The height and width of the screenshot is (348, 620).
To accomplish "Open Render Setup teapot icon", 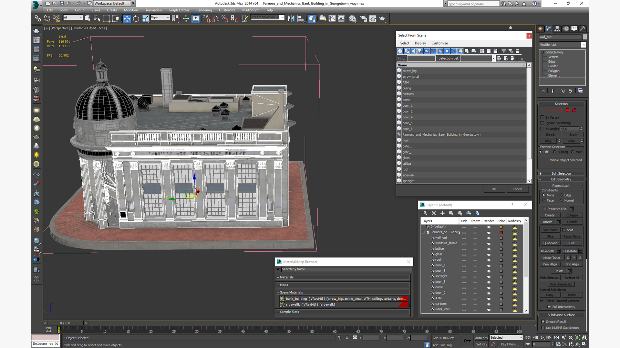I will (x=363, y=18).
